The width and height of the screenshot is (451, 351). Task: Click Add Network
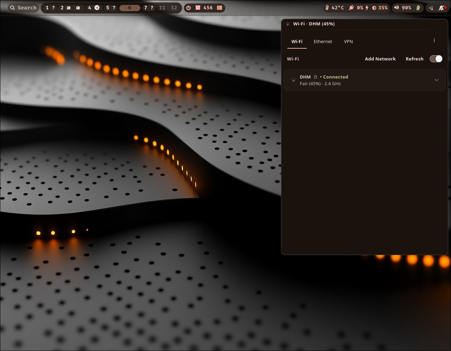click(x=380, y=59)
